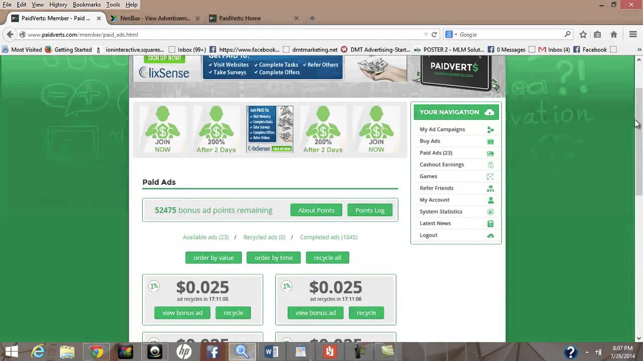Close the PaidVerts: Home tab
This screenshot has width=643, height=361.
coord(296,19)
